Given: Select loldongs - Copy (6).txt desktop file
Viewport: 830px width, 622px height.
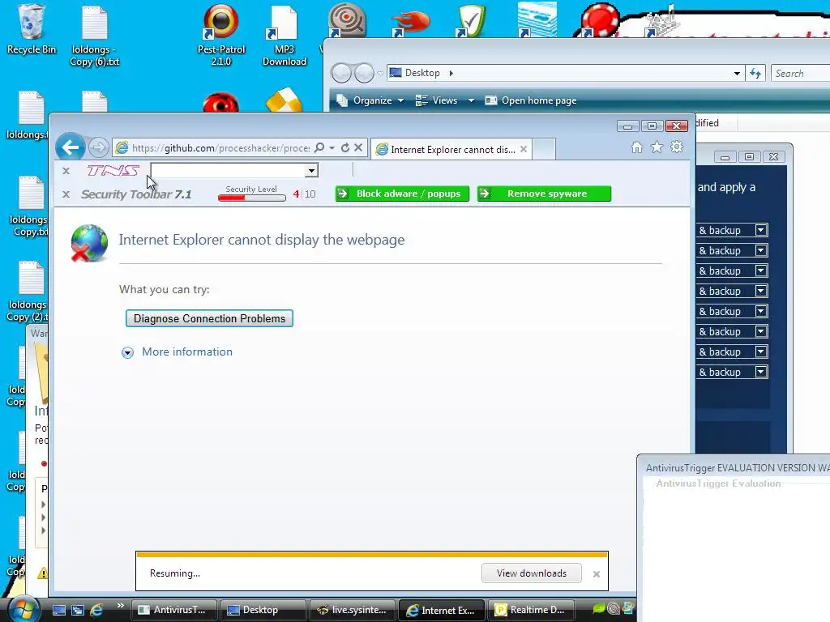Looking at the screenshot, I should 95,36.
